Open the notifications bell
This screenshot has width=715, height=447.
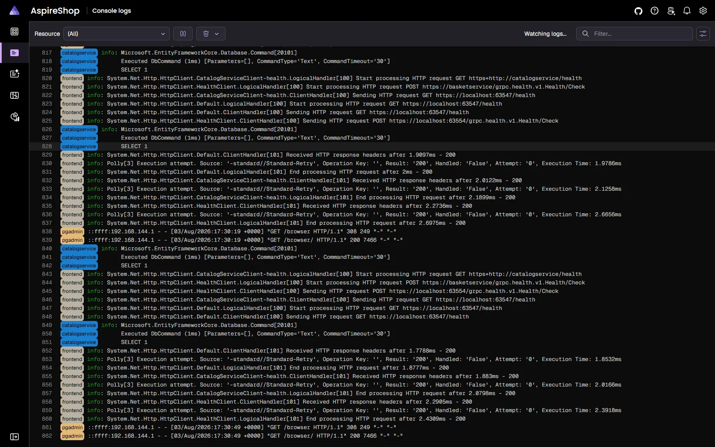tap(687, 11)
